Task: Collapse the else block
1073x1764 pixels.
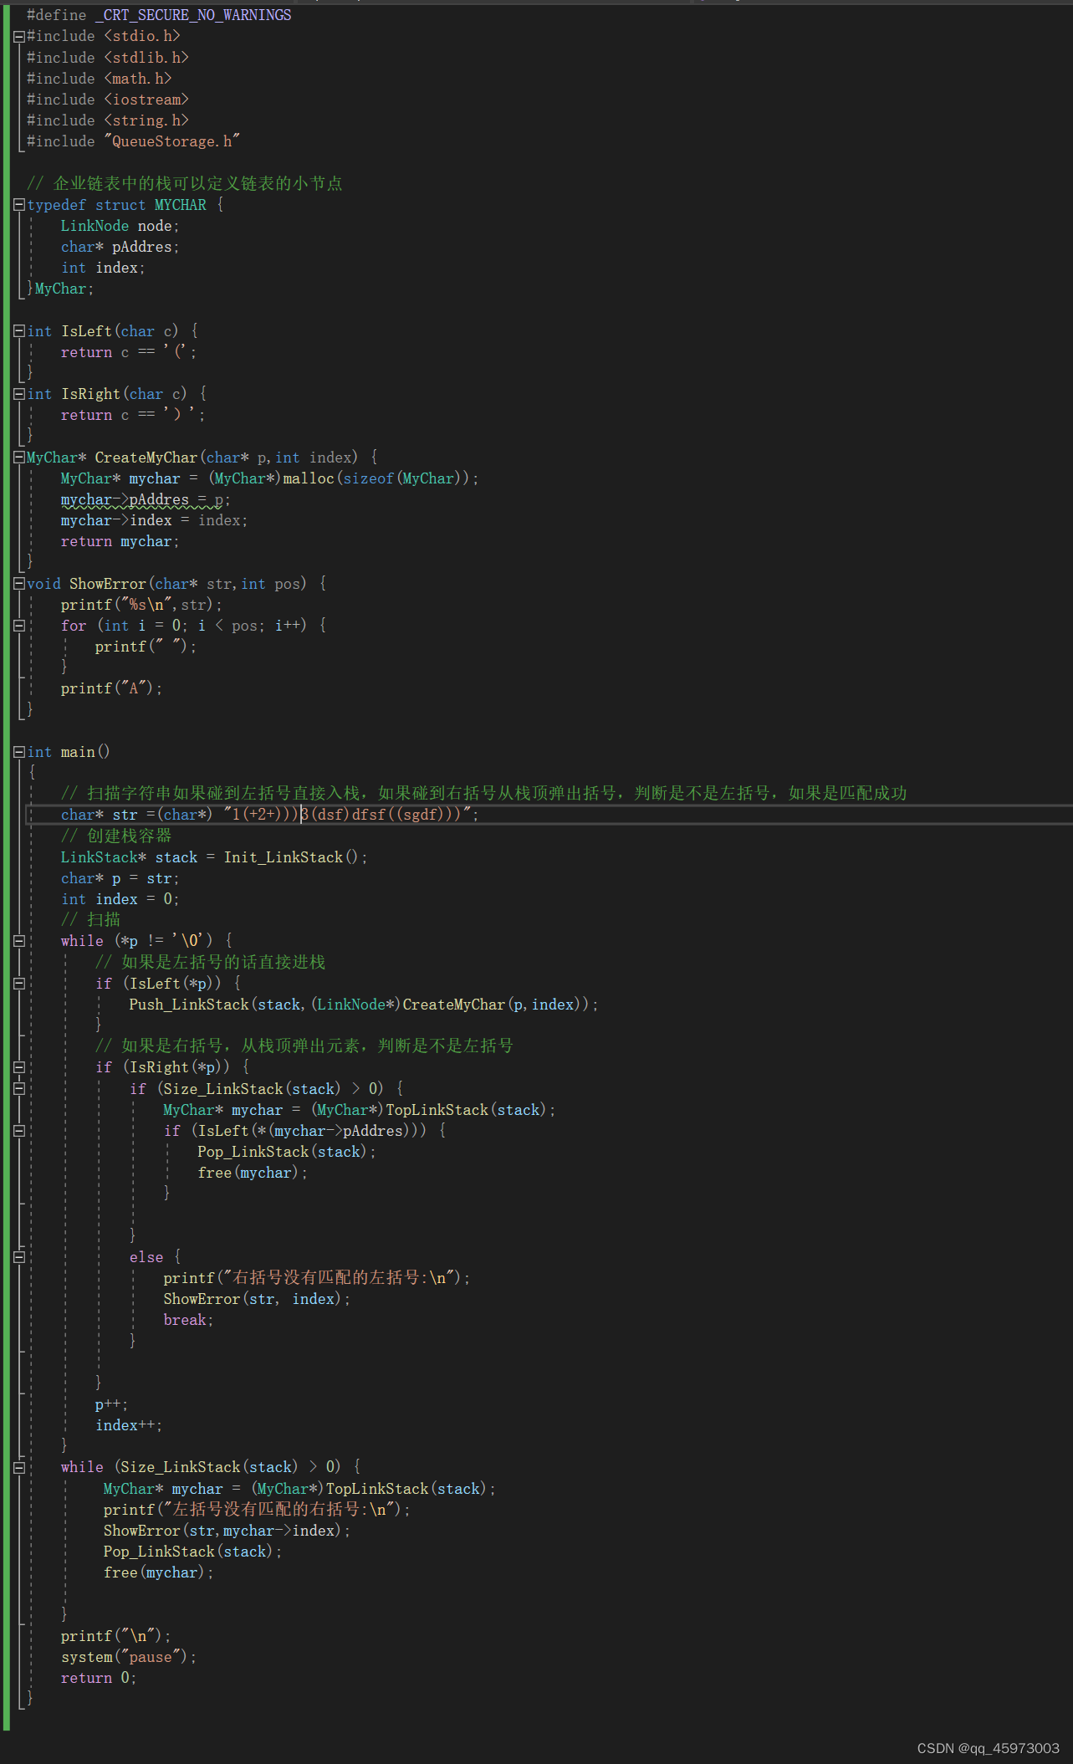Action: tap(19, 1257)
